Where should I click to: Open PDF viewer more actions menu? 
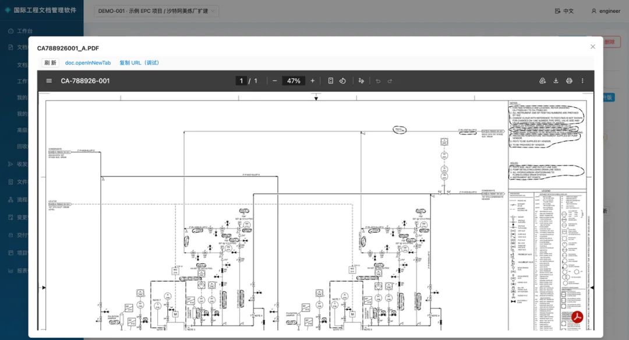click(582, 80)
